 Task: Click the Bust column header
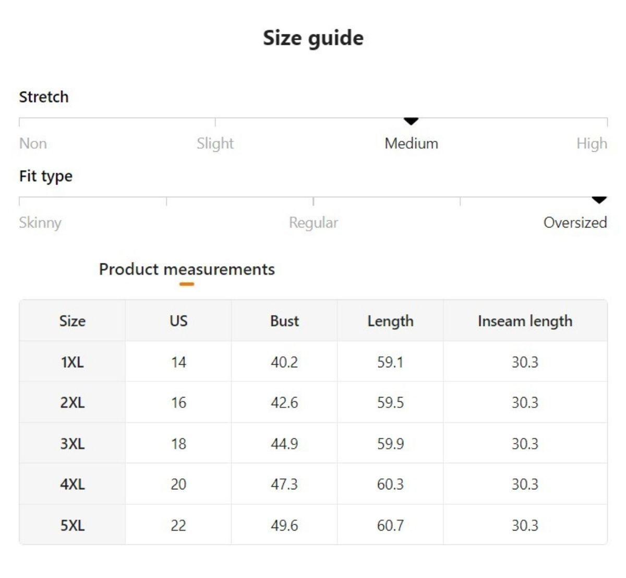coord(284,321)
